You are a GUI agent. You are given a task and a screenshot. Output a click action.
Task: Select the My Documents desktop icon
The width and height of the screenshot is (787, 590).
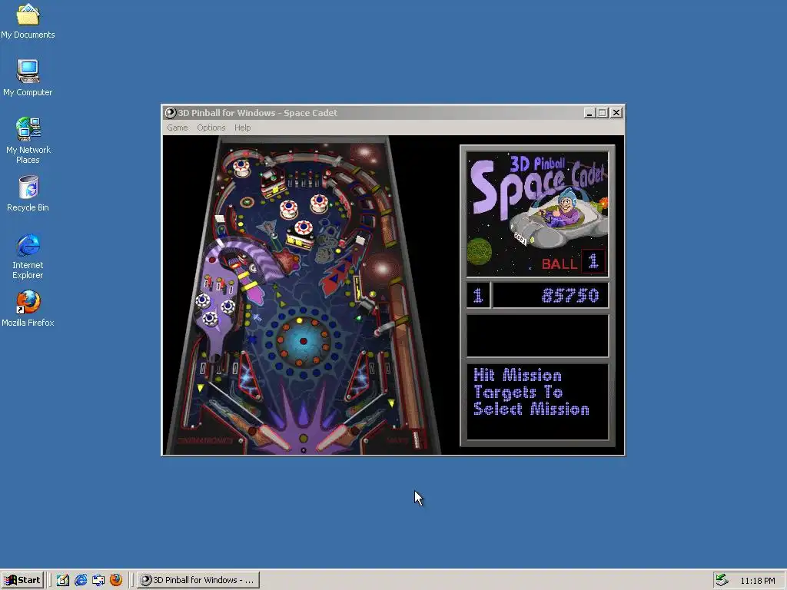tap(28, 21)
